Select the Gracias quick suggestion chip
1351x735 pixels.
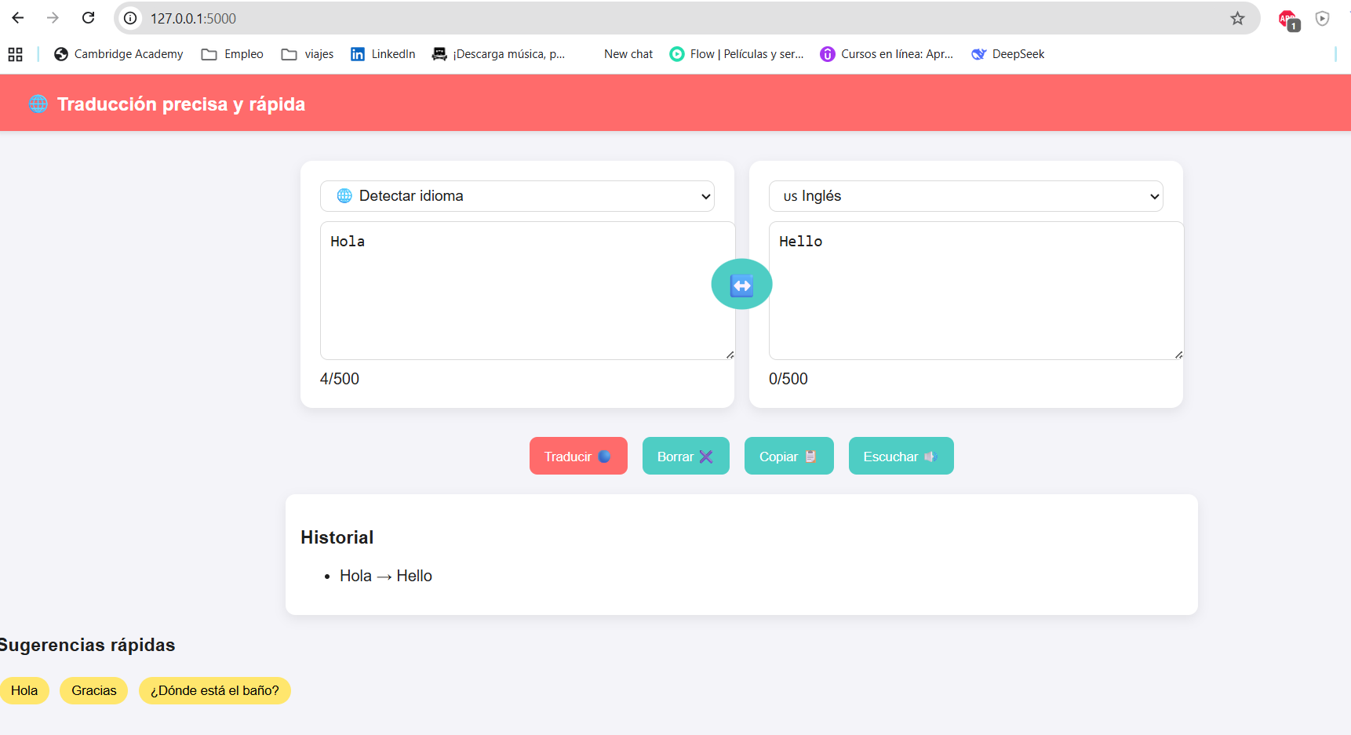coord(93,690)
